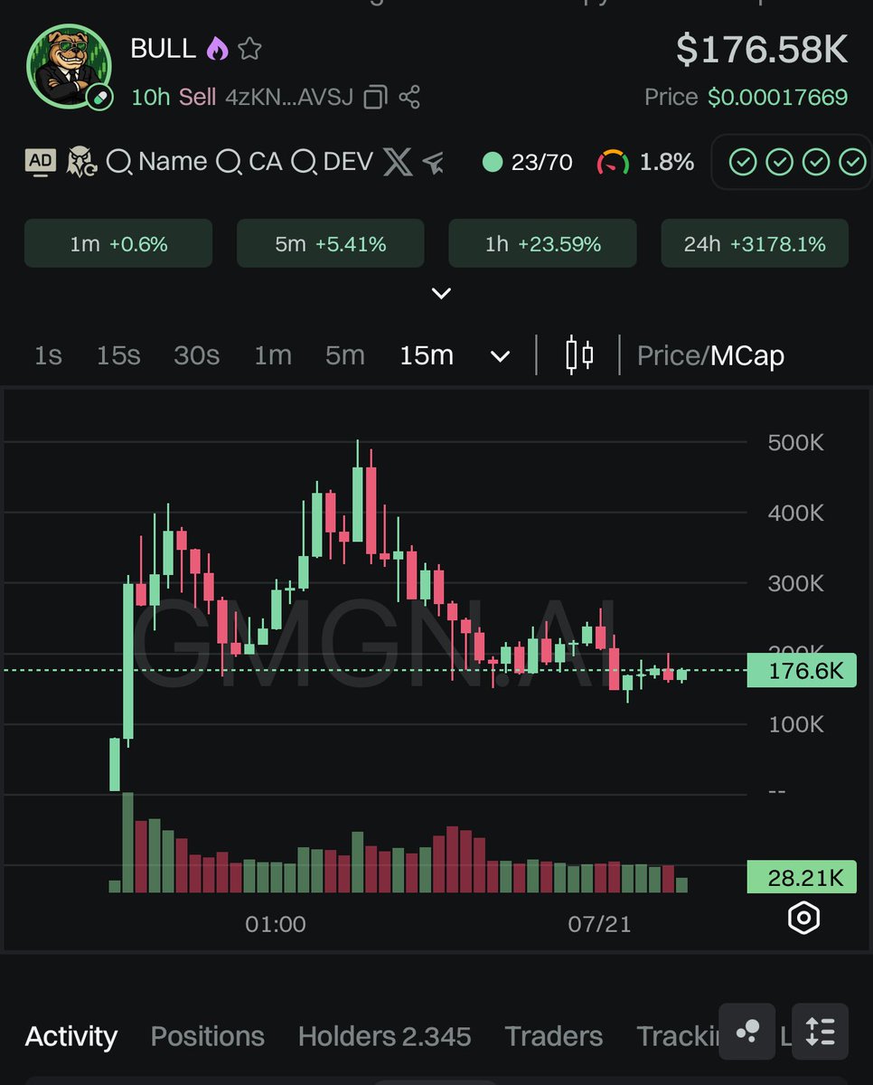Open the 1.8% gauge indicator
The image size is (873, 1085).
645,163
